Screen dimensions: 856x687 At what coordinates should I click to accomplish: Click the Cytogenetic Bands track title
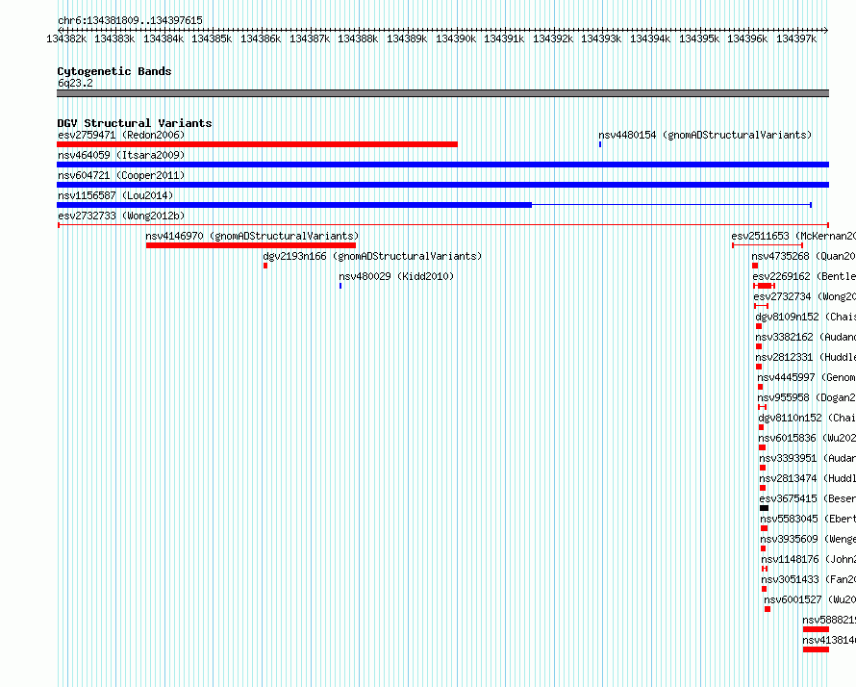pyautogui.click(x=114, y=71)
